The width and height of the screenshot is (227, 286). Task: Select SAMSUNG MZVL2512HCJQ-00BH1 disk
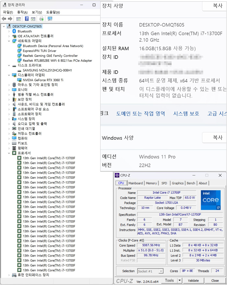point(47,70)
